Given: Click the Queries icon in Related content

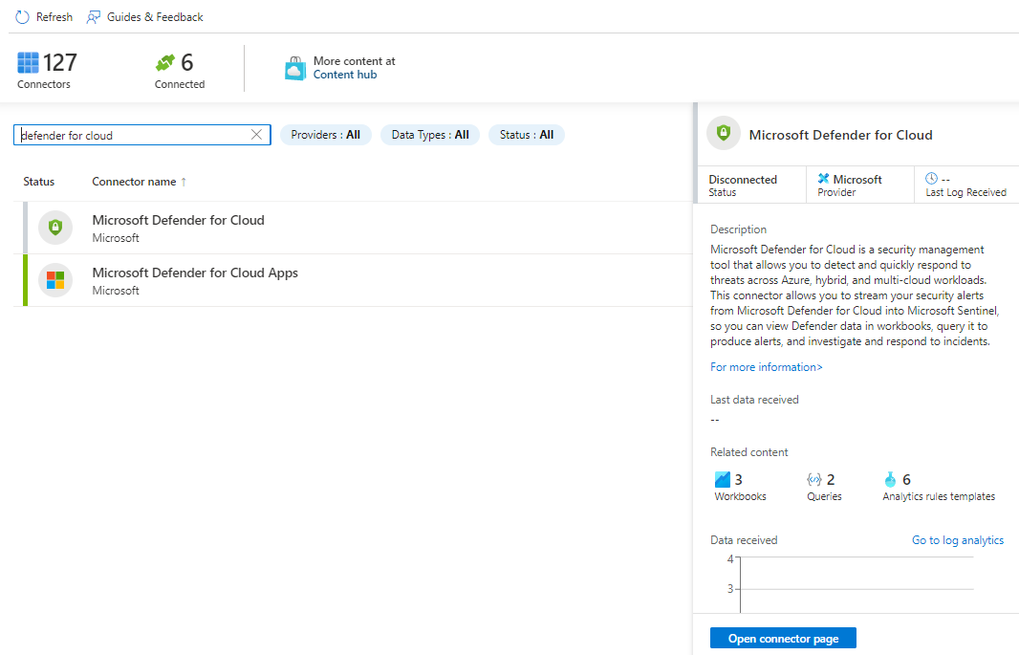Looking at the screenshot, I should coord(814,480).
